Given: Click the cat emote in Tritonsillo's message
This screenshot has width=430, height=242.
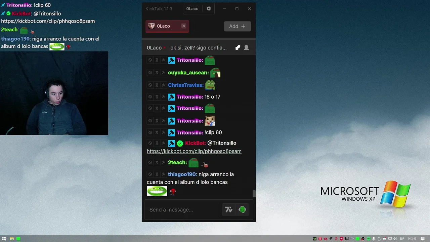Looking at the screenshot, I should pyautogui.click(x=210, y=120).
